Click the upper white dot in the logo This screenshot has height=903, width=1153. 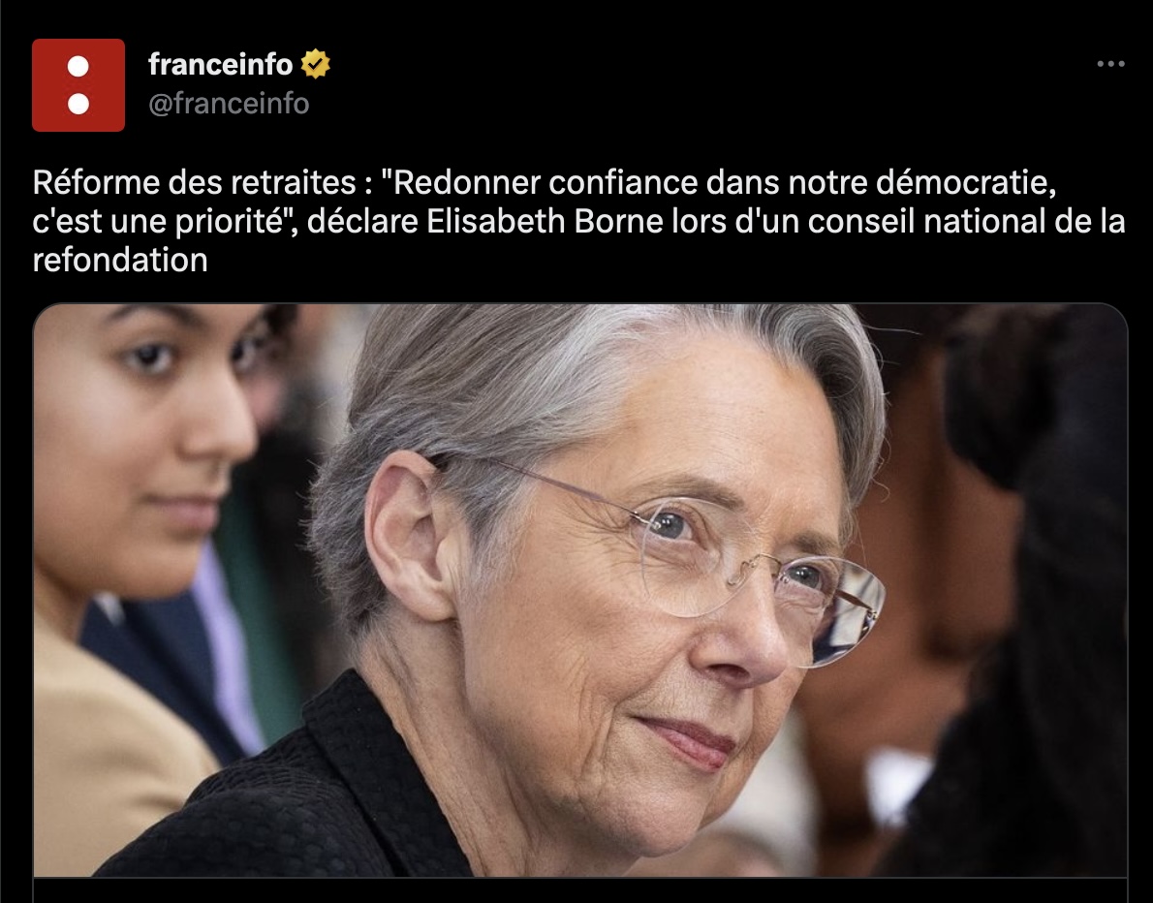point(78,66)
